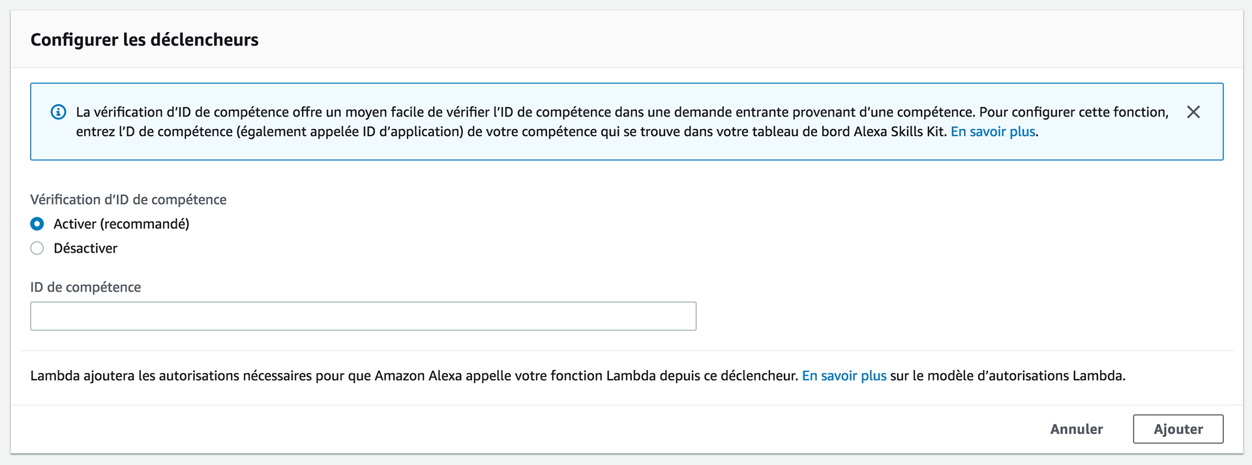
Task: Click the Annuler button
Action: (1077, 429)
